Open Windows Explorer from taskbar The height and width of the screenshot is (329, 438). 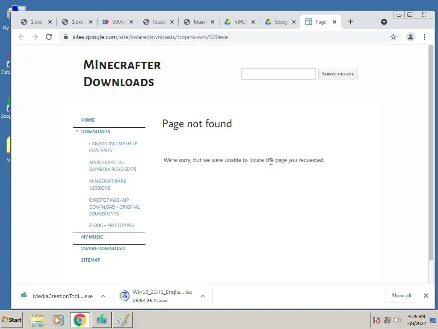[x=37, y=320]
